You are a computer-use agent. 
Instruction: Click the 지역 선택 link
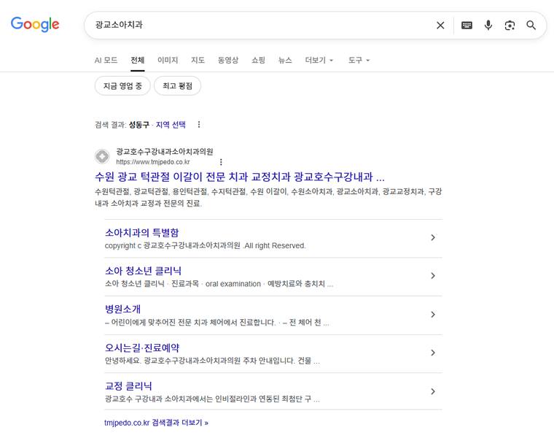point(171,125)
